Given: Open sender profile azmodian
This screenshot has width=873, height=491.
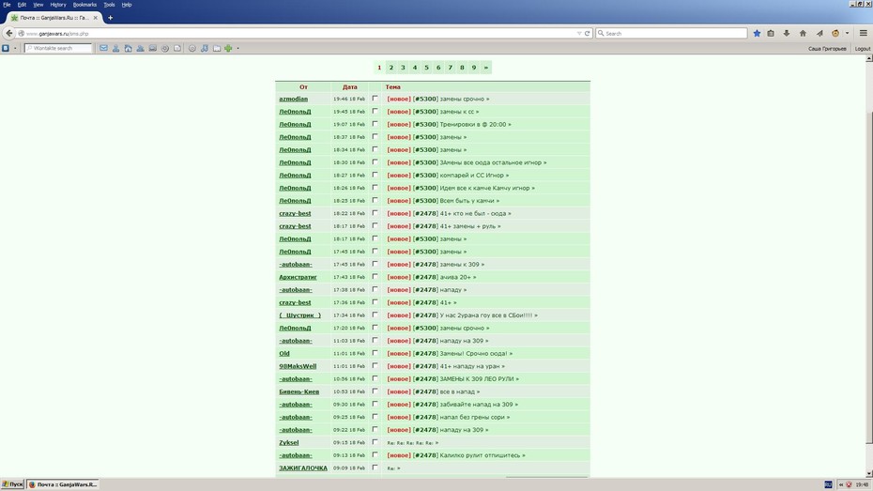Looking at the screenshot, I should tap(293, 100).
